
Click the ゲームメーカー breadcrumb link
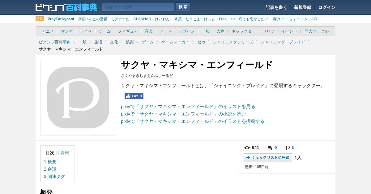click(175, 42)
